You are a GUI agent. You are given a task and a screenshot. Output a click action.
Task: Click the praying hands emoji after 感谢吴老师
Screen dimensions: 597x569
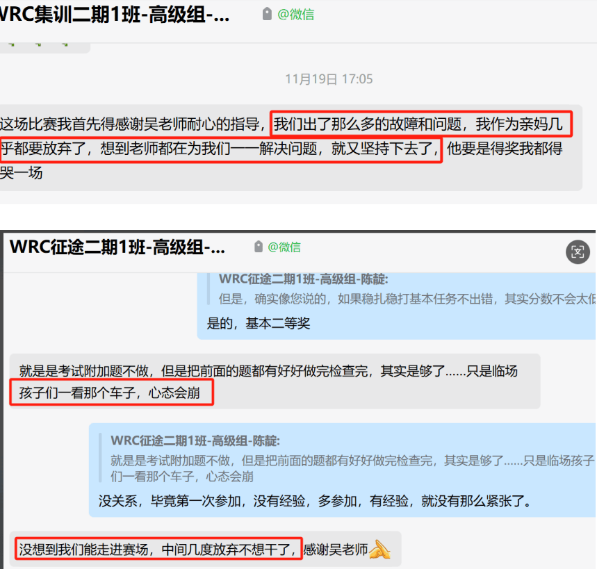(379, 550)
